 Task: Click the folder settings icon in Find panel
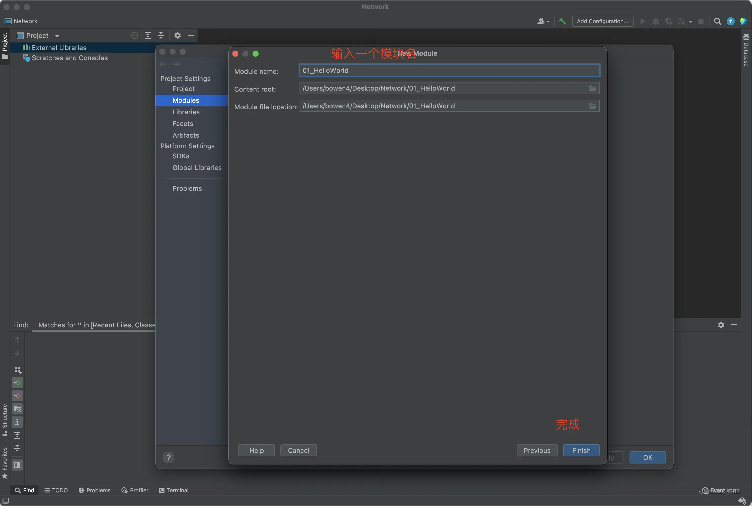pos(17,409)
